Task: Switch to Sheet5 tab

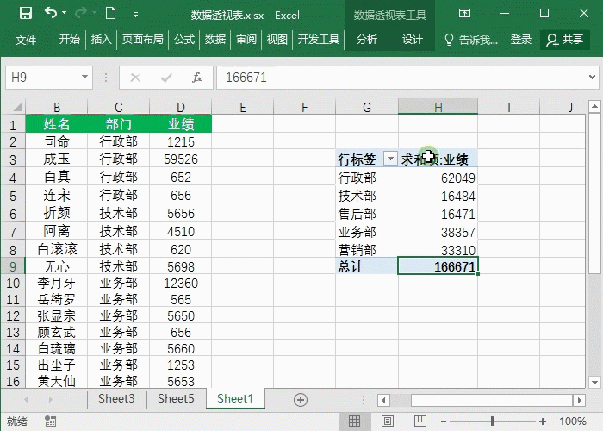Action: click(x=176, y=398)
